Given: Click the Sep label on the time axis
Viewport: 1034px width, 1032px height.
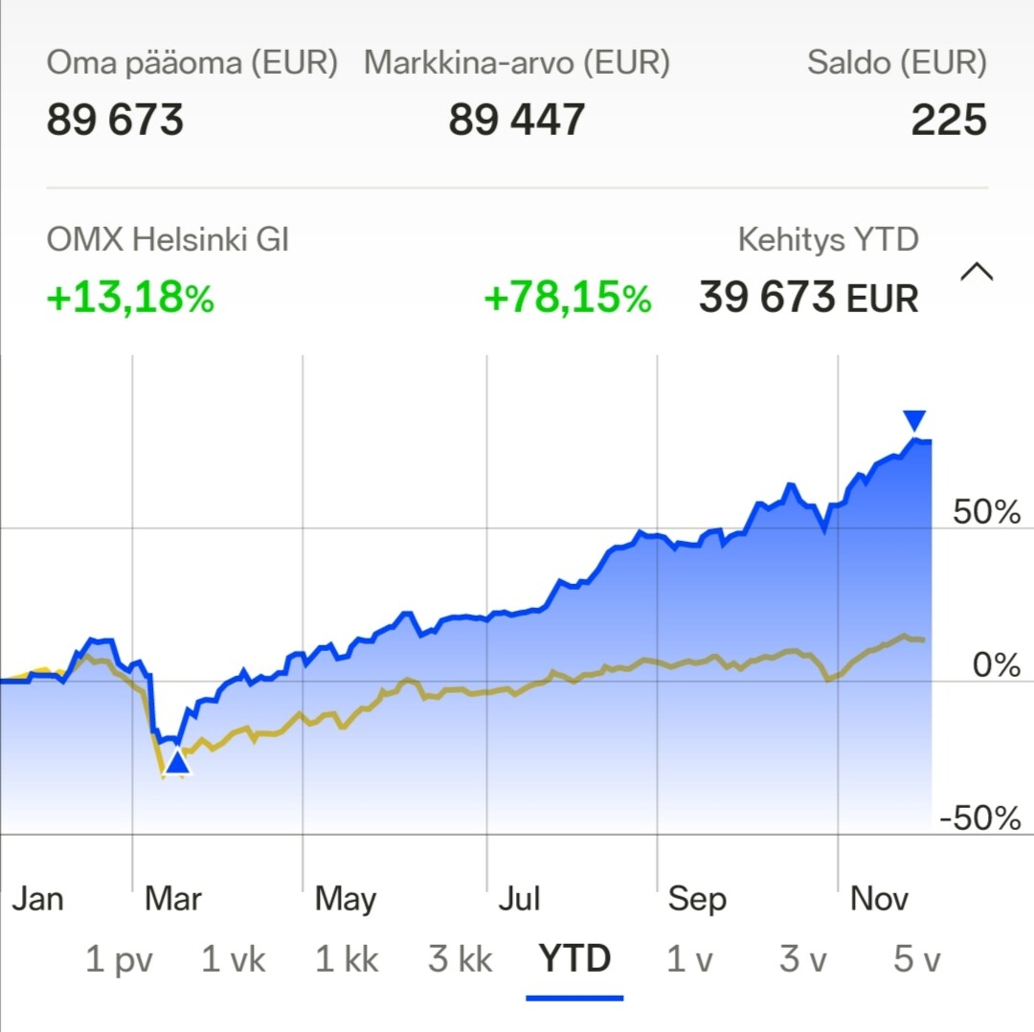Looking at the screenshot, I should point(697,899).
